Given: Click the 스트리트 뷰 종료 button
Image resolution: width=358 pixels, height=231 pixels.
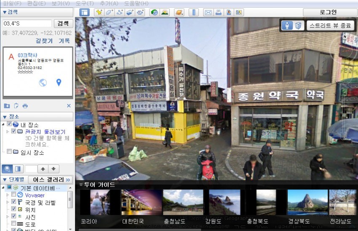Looking at the screenshot, I should pos(330,25).
